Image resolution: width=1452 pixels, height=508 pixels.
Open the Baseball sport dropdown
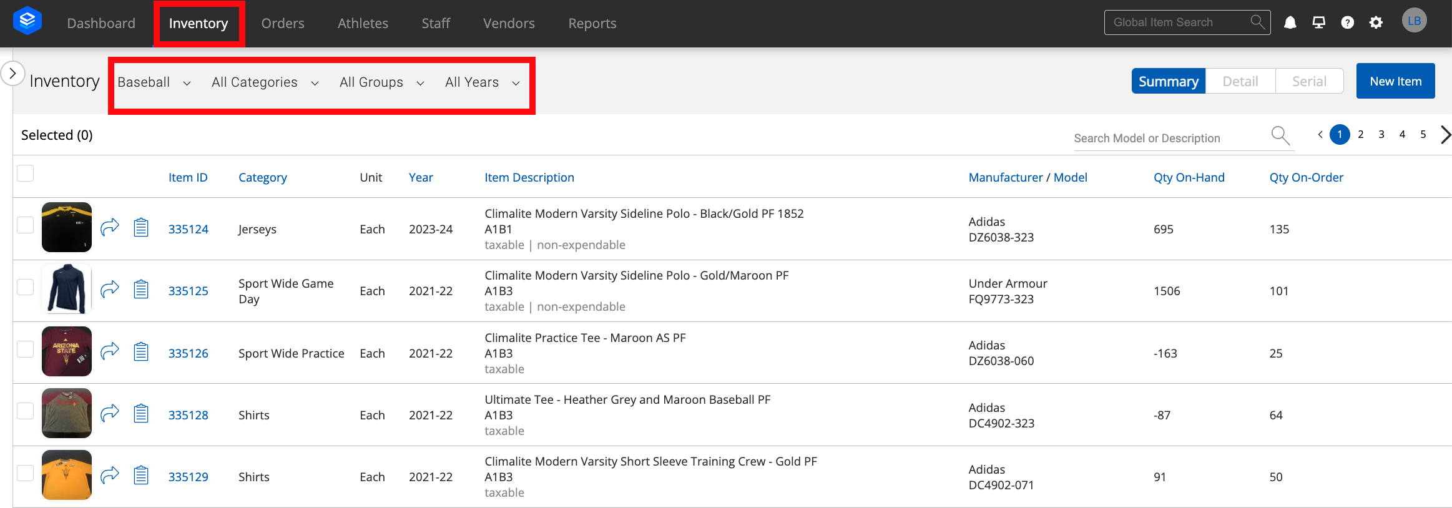154,82
